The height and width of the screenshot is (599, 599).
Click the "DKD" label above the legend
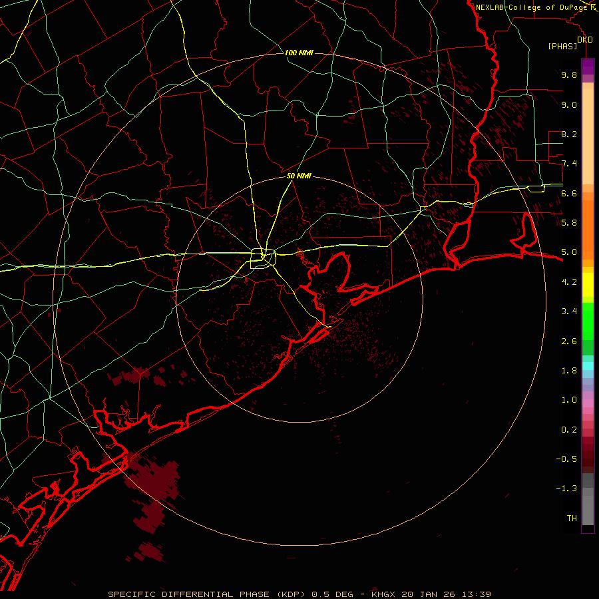585,40
